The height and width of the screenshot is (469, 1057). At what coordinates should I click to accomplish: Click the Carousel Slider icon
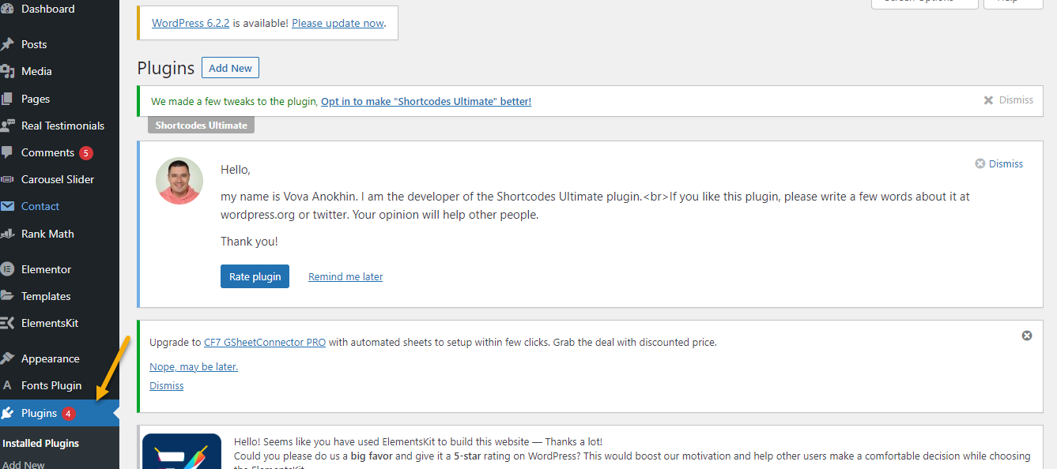(x=7, y=179)
